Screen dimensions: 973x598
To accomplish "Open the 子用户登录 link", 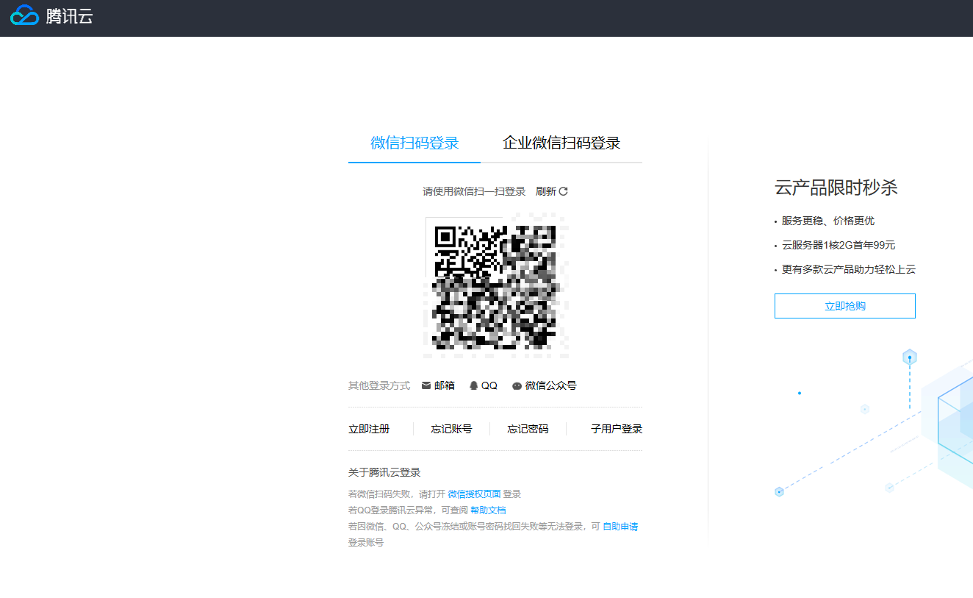I will point(617,429).
